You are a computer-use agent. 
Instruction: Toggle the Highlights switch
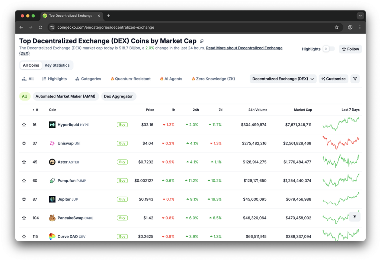click(x=329, y=49)
